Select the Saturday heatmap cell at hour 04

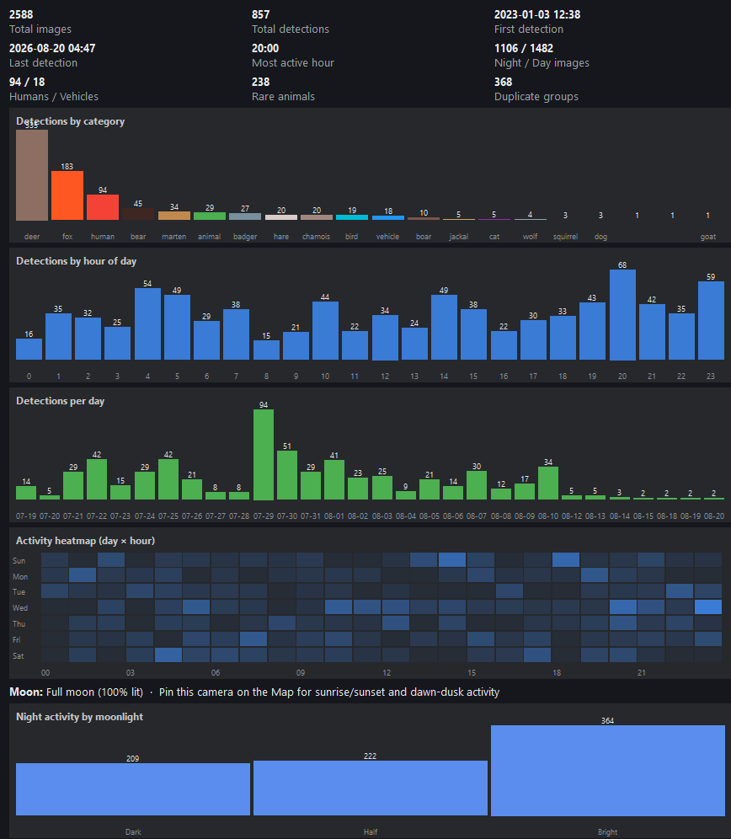(168, 655)
